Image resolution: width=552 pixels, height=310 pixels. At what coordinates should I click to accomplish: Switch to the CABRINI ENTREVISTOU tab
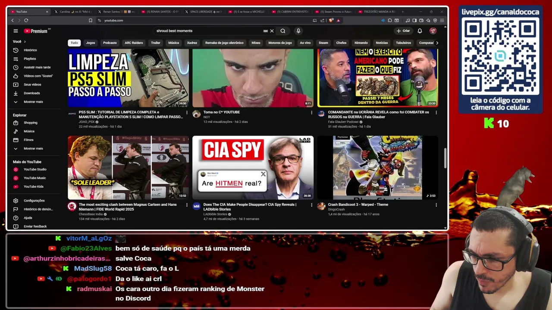(289, 12)
